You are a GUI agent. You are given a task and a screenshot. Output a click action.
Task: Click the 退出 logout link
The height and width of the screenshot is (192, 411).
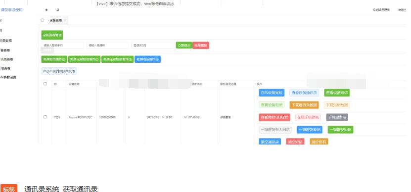(403, 10)
